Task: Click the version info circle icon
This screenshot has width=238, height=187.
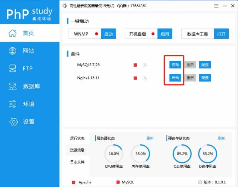Action: pos(200,182)
